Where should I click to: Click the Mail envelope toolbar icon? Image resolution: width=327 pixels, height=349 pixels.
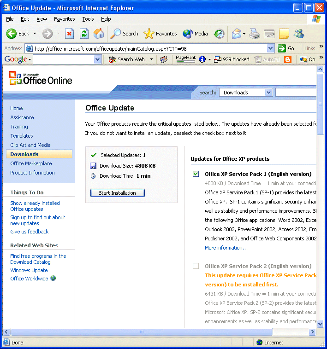237,34
